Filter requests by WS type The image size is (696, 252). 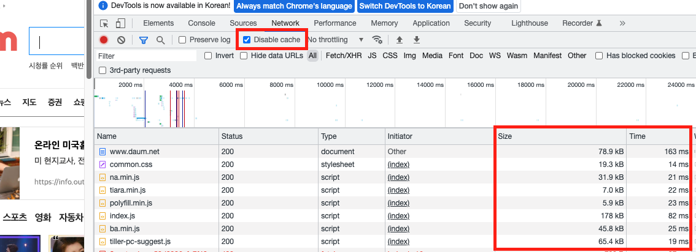coord(495,56)
